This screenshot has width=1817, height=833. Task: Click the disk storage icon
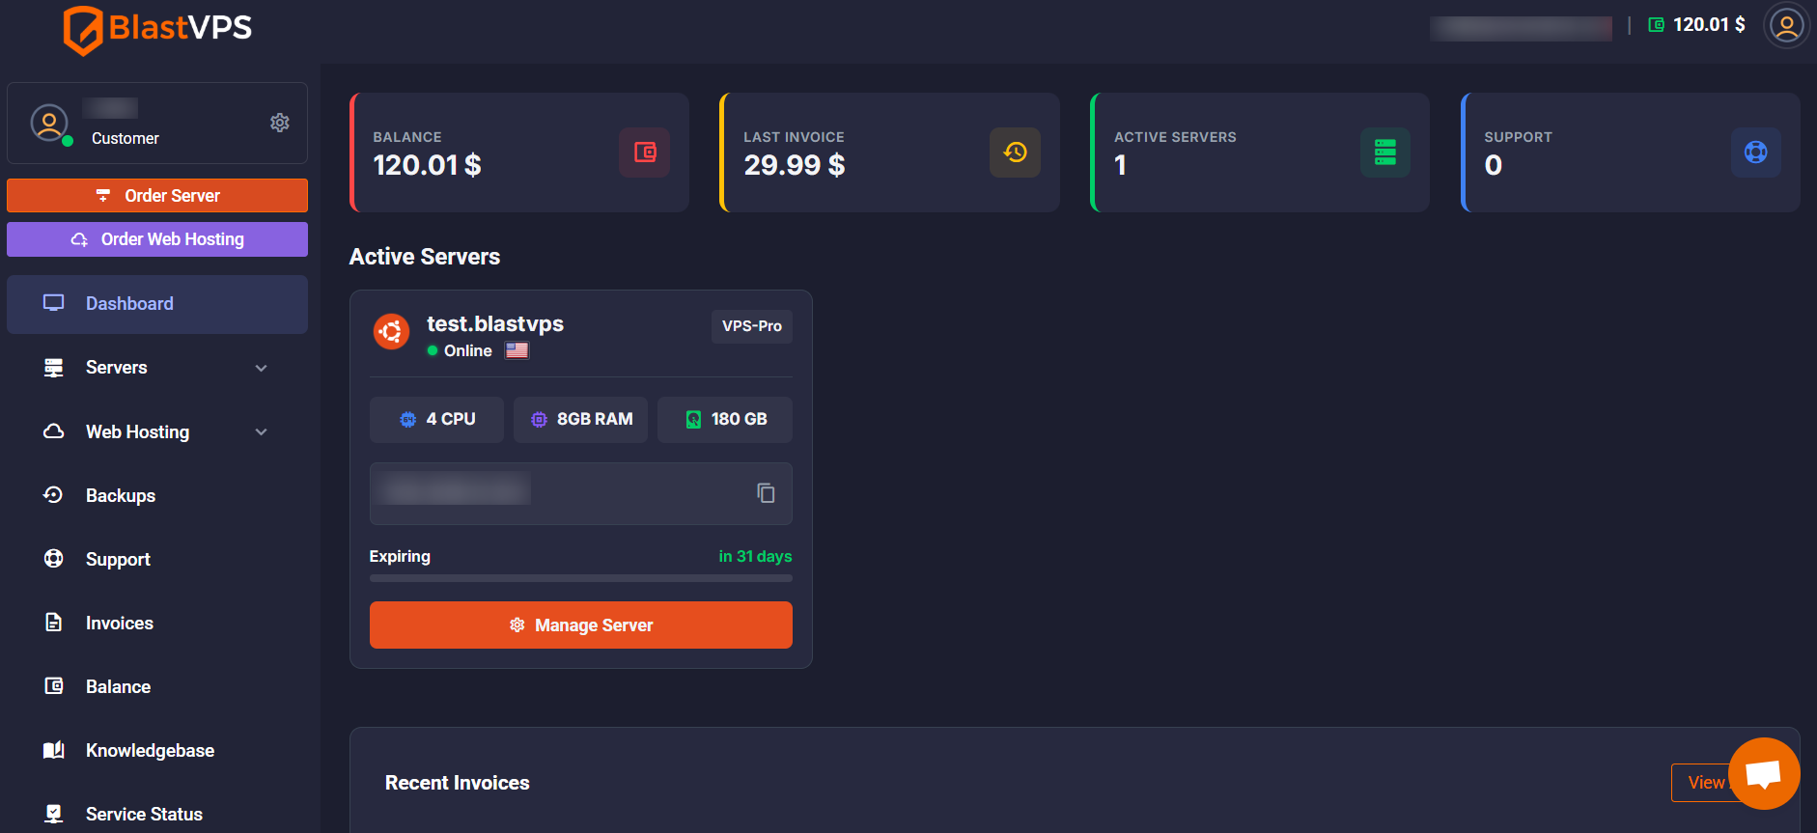coord(693,420)
